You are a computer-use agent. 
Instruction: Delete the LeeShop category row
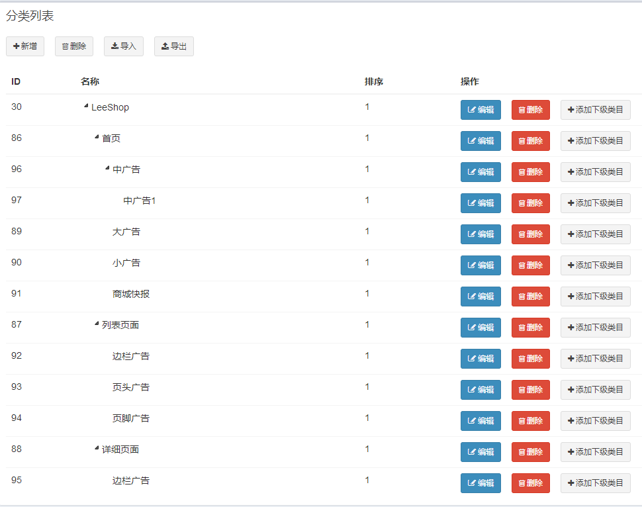tap(531, 110)
